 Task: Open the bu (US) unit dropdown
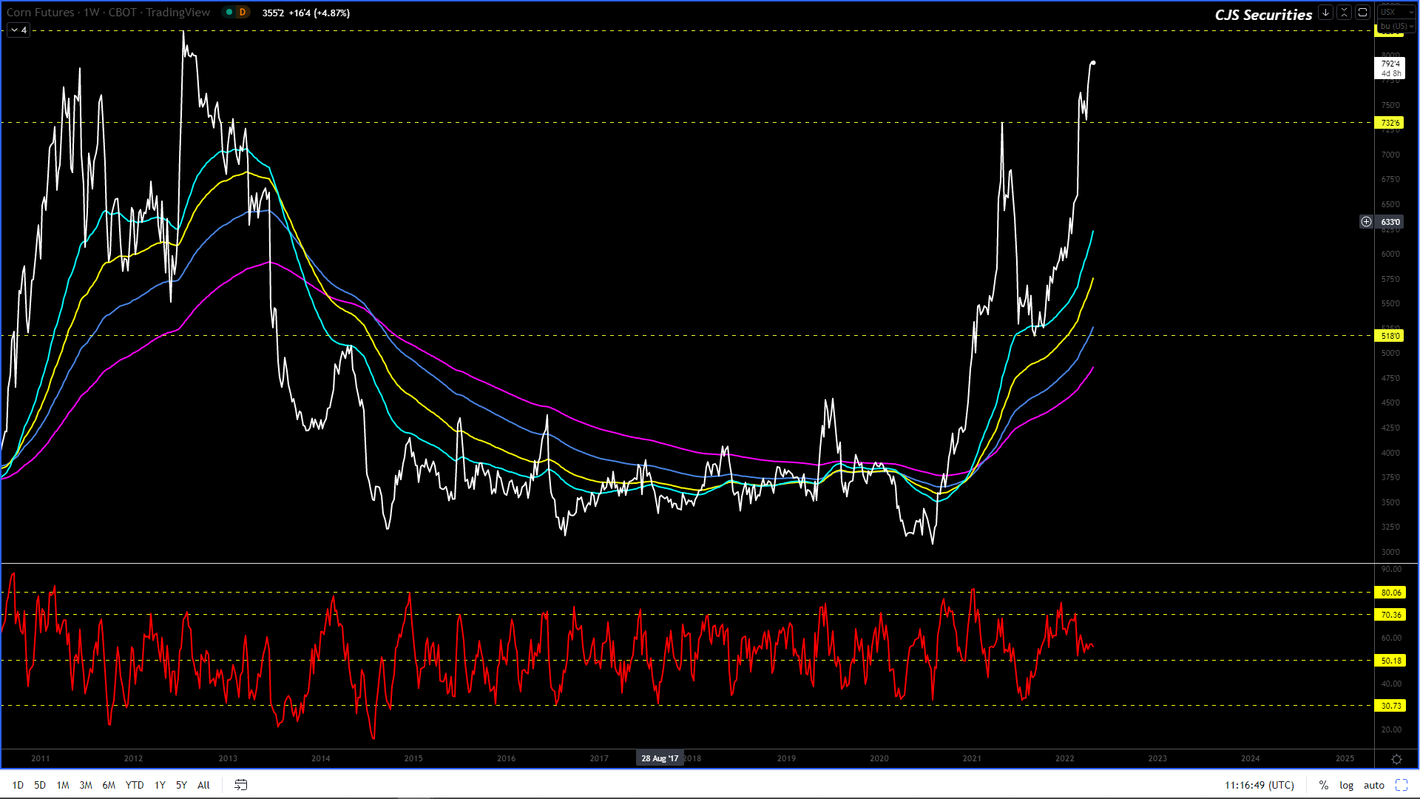(1395, 26)
